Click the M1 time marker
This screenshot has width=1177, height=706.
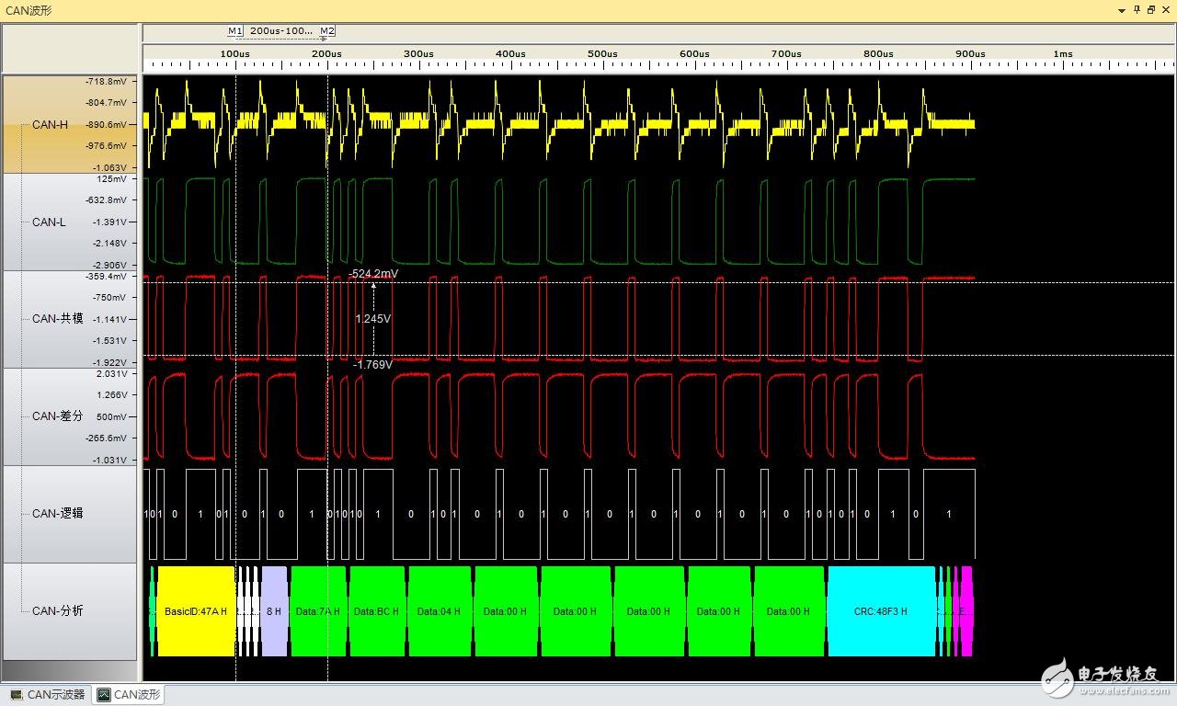[x=234, y=31]
